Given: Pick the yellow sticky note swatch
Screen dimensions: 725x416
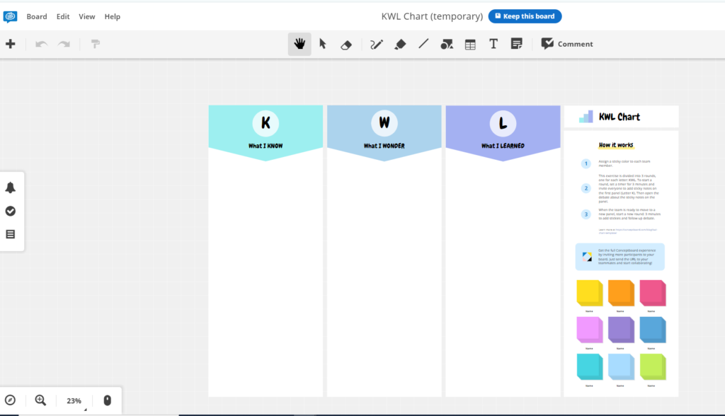Looking at the screenshot, I should [589, 293].
